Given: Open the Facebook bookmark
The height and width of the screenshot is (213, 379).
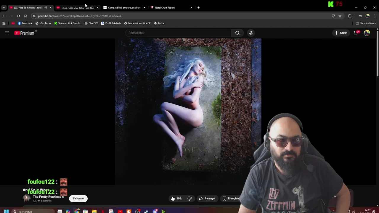Looking at the screenshot, I should (25, 23).
